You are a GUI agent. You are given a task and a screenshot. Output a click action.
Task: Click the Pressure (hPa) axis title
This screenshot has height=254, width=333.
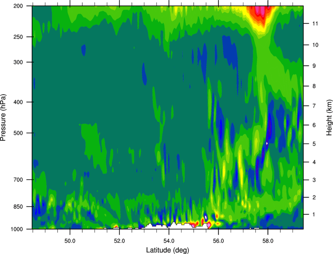pyautogui.click(x=3, y=118)
